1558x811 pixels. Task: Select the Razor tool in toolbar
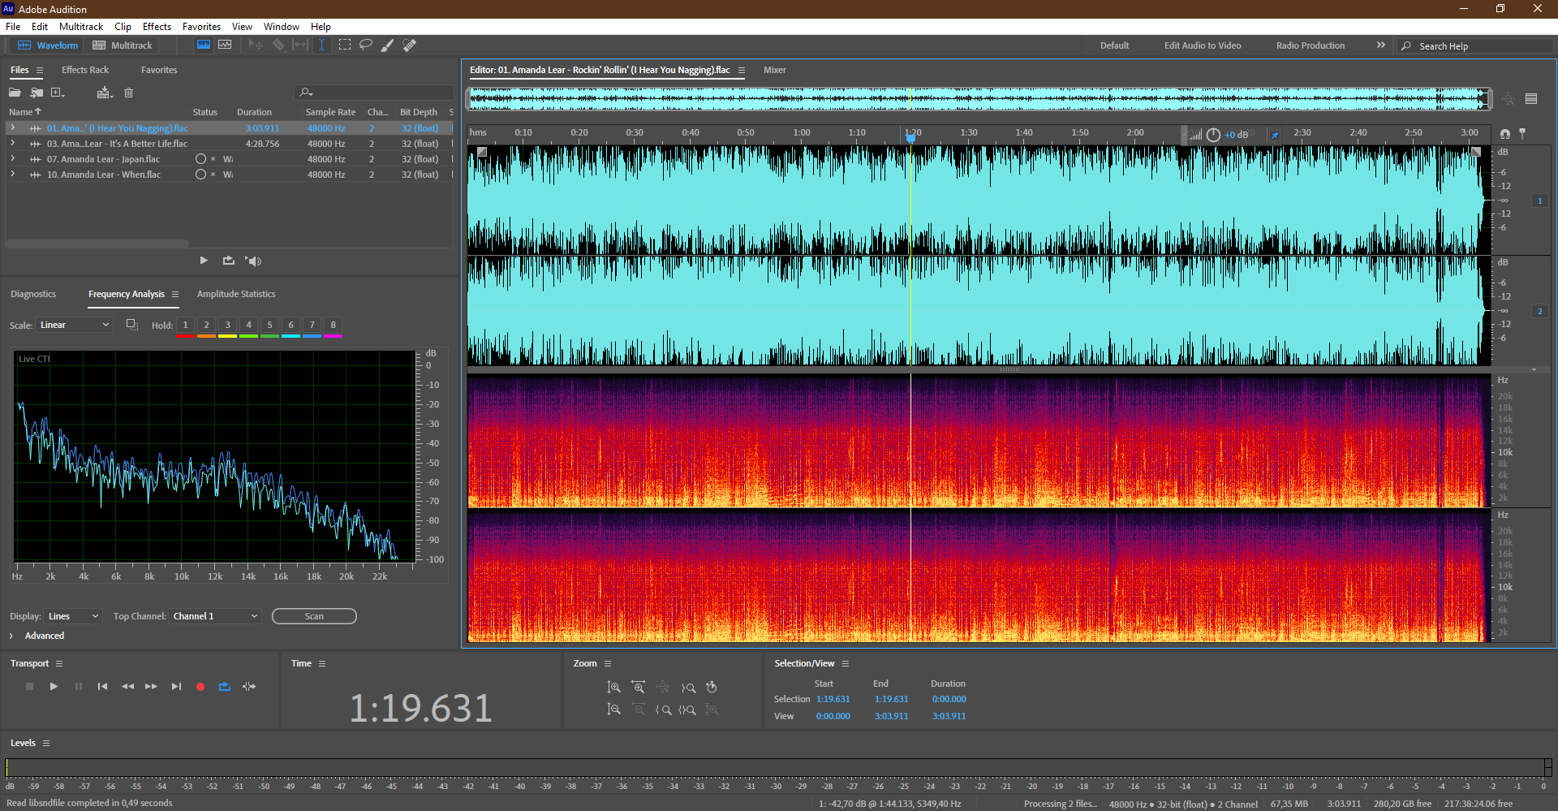[278, 45]
